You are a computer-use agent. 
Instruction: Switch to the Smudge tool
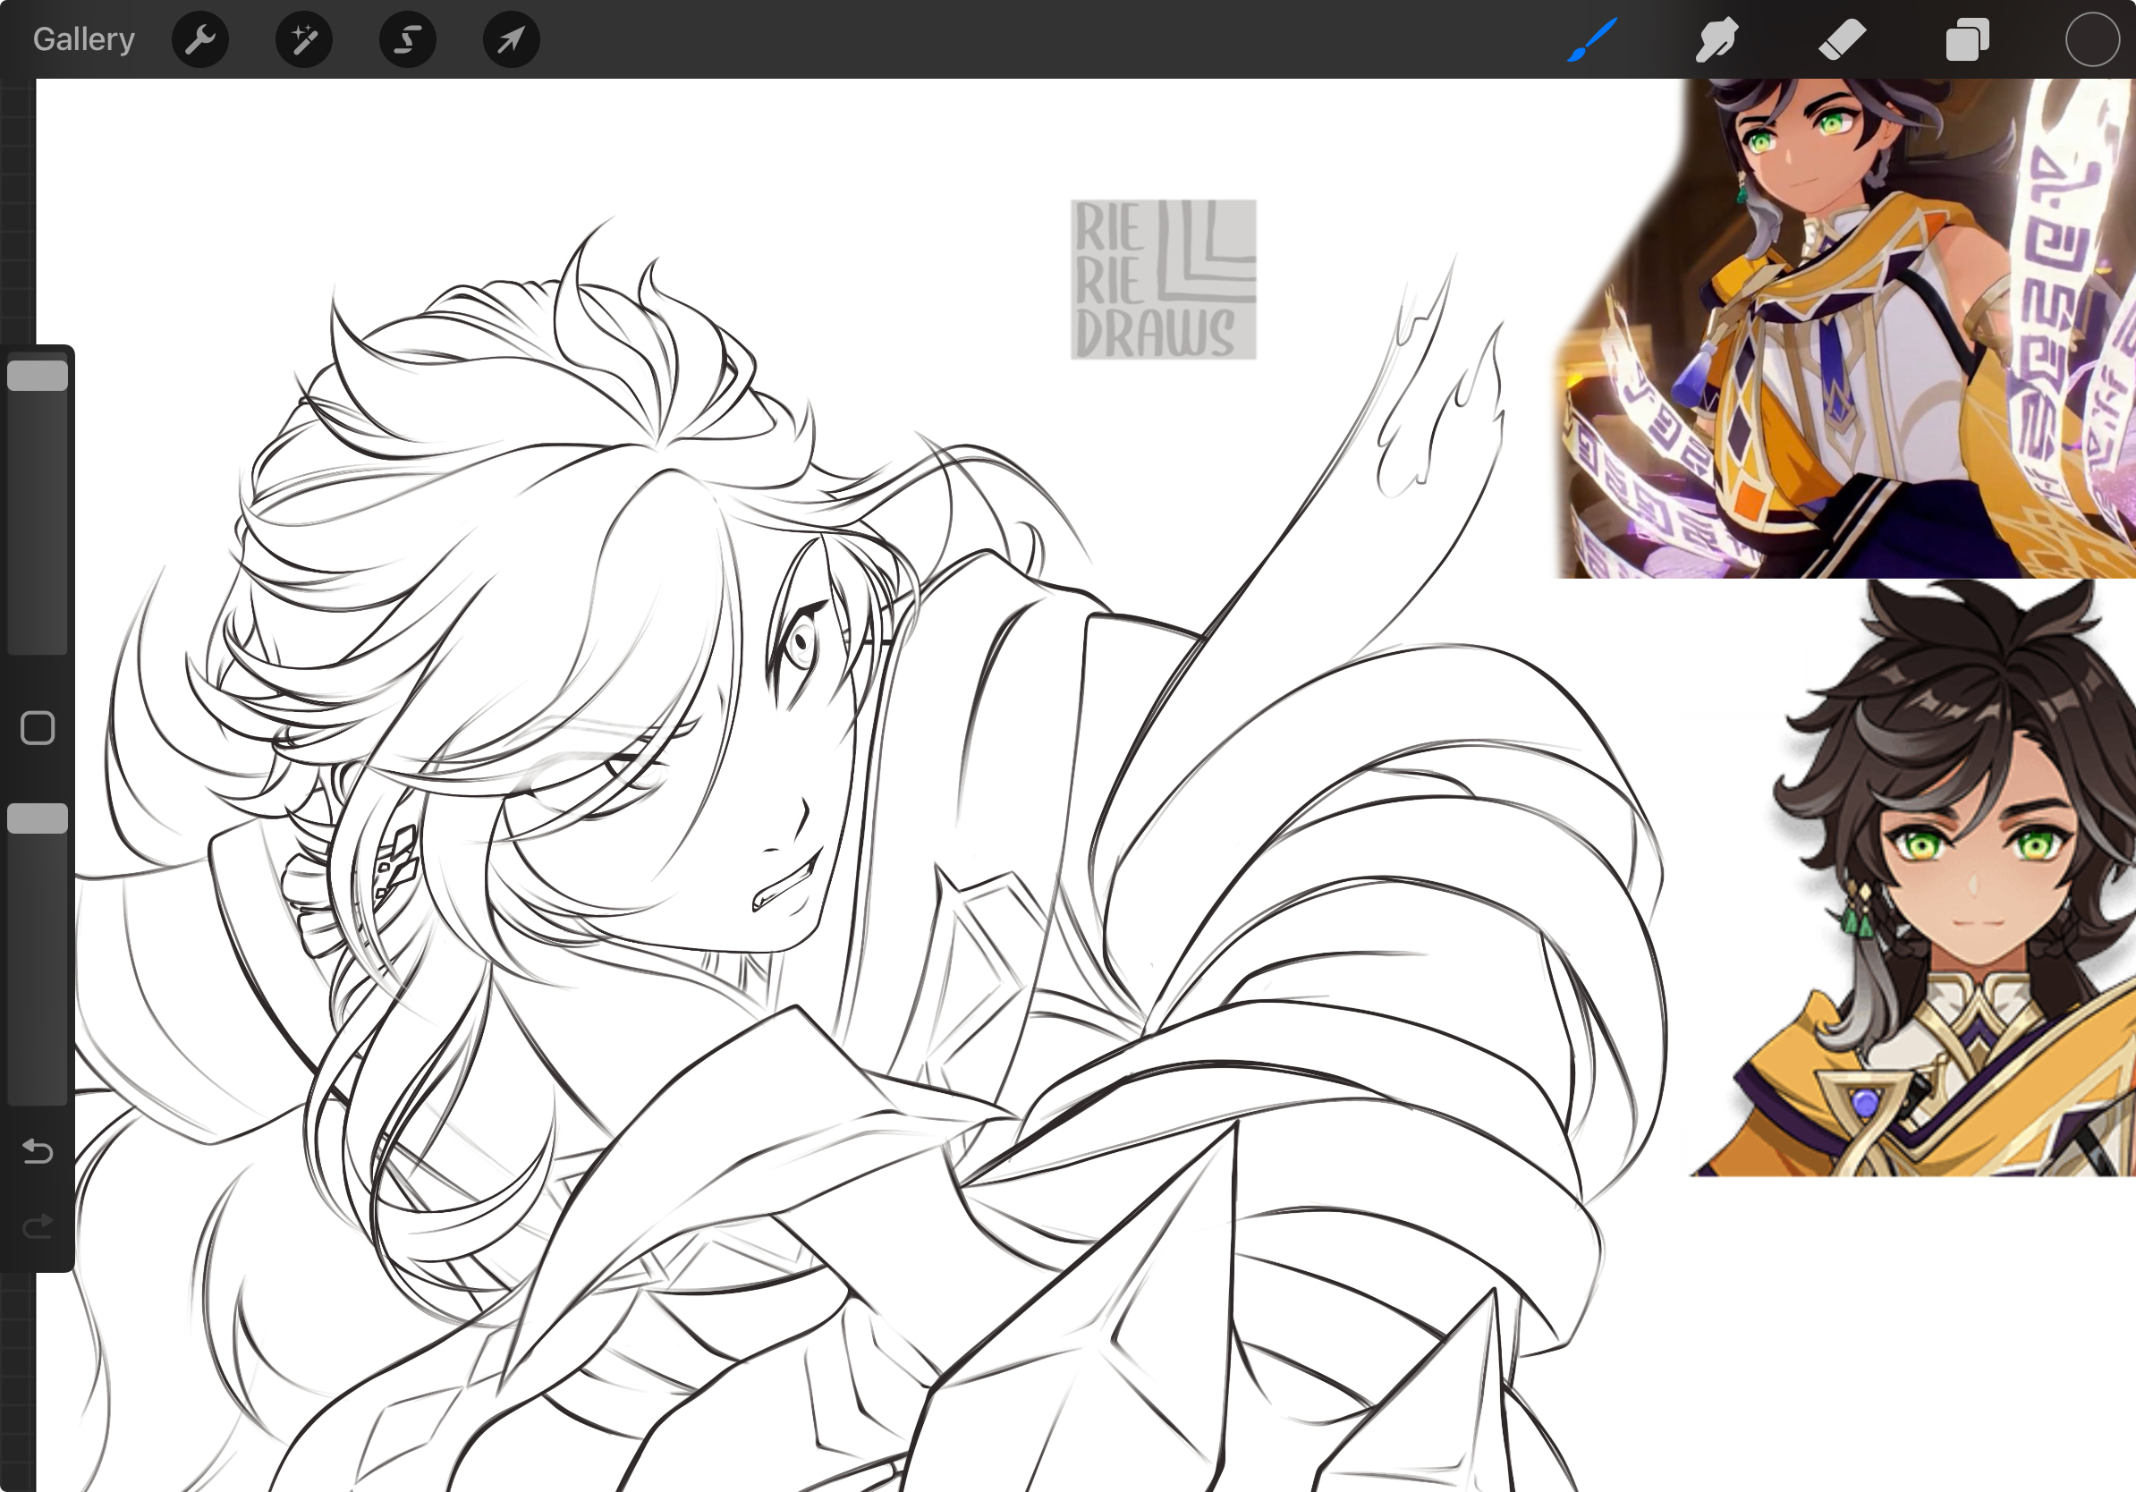[x=1717, y=38]
